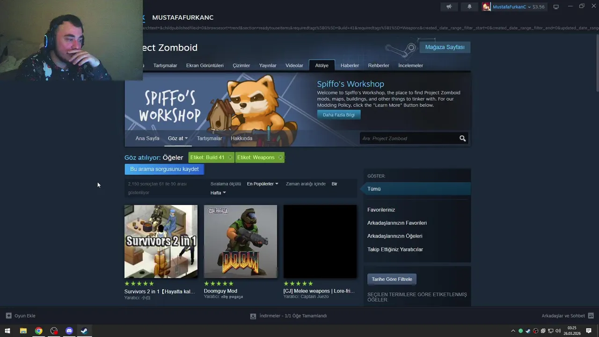This screenshot has height=337, width=599.
Task: Open workshop Tartışmalar submenu item
Action: (209, 139)
